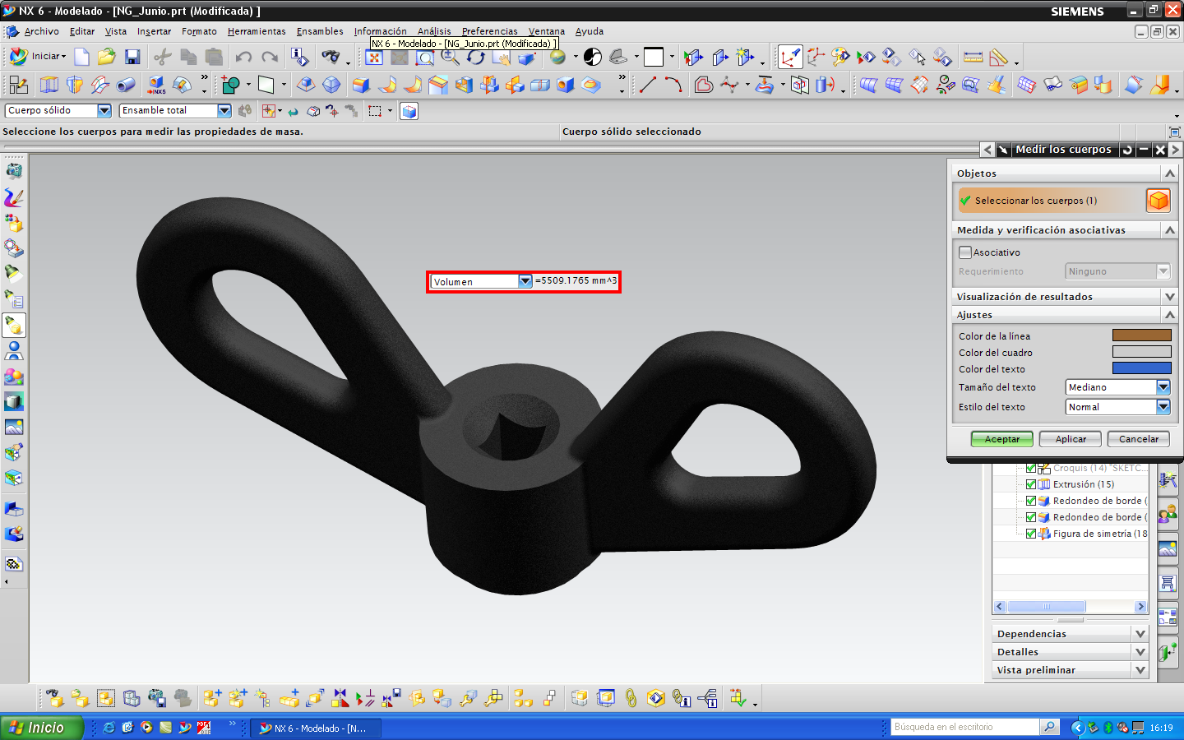The height and width of the screenshot is (740, 1184).
Task: Click the Tube feature icon
Action: pyautogui.click(x=126, y=85)
